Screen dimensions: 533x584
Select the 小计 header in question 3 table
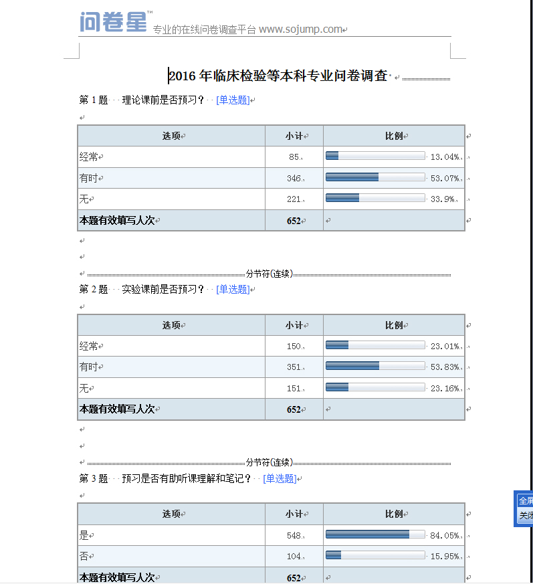point(294,514)
